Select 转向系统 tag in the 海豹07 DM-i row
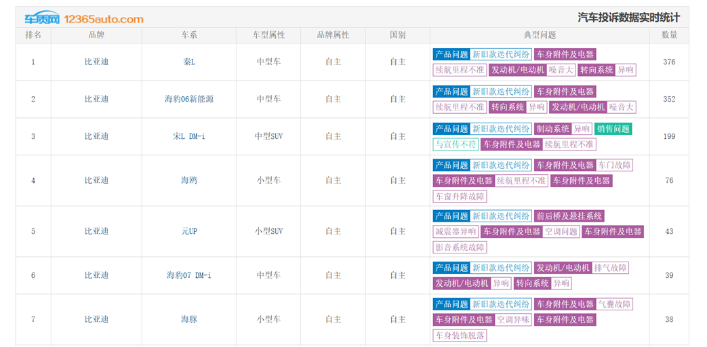Viewport: 707px width, 347px height. point(532,283)
